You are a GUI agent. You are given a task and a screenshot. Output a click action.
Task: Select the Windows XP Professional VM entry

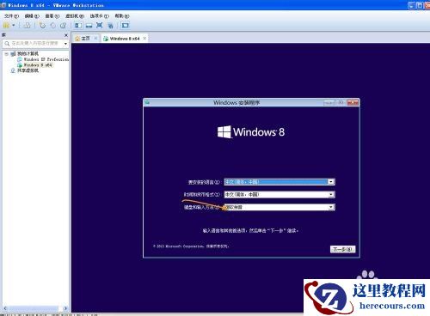point(43,59)
